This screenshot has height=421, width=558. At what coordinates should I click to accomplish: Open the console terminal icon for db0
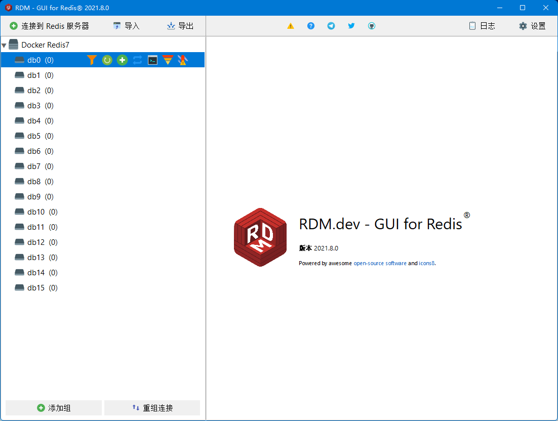(x=152, y=60)
